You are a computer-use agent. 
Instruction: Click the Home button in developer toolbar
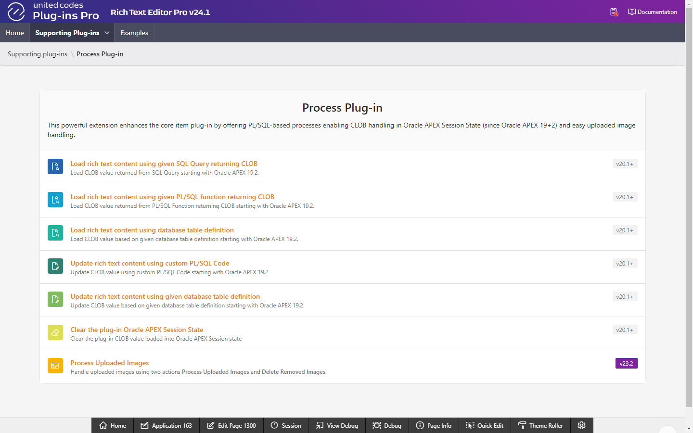point(113,425)
